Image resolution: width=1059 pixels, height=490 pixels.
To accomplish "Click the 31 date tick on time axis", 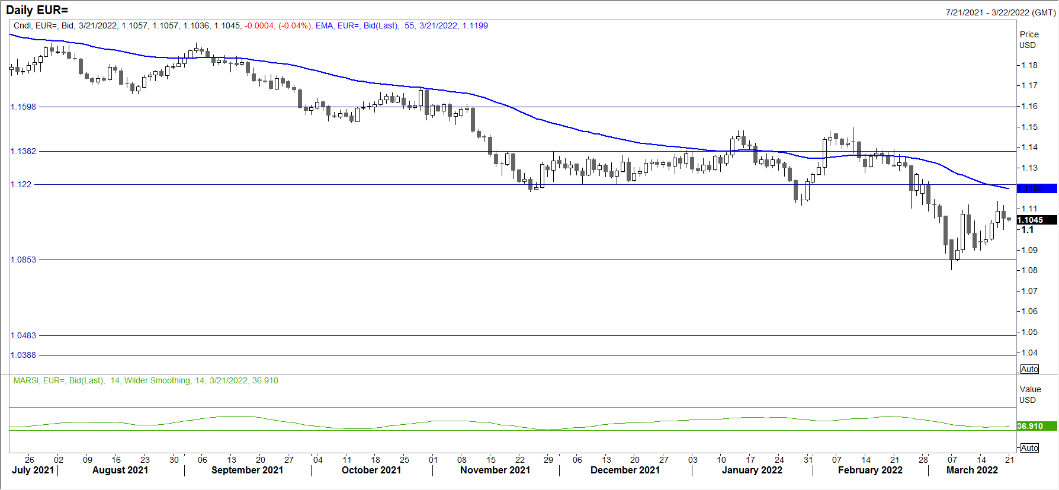I will pyautogui.click(x=808, y=459).
